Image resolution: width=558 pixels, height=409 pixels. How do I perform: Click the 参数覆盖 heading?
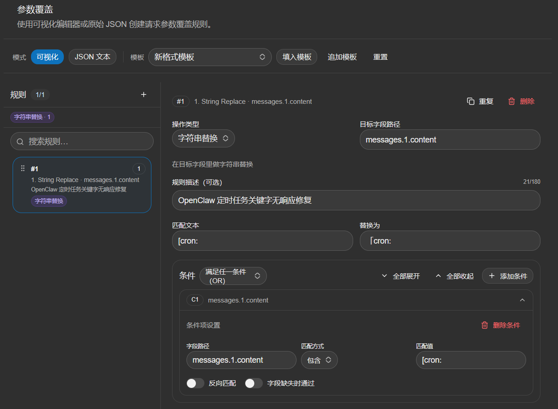tap(35, 9)
